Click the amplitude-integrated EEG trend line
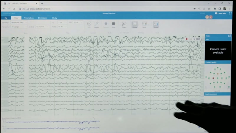Image resolution: width=236 pixels, height=133 pixels. [53, 122]
